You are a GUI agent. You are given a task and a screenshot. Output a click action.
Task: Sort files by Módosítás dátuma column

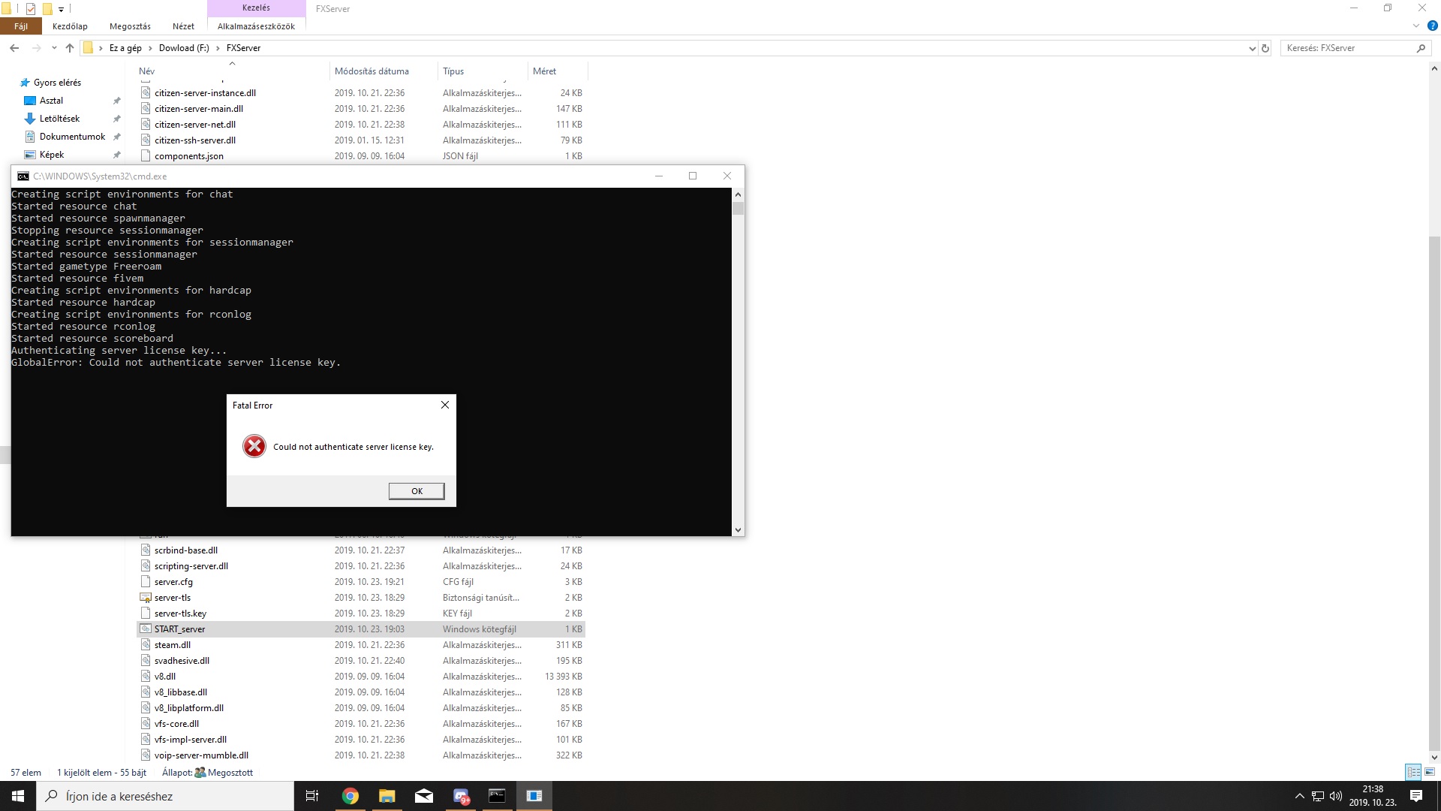372,71
